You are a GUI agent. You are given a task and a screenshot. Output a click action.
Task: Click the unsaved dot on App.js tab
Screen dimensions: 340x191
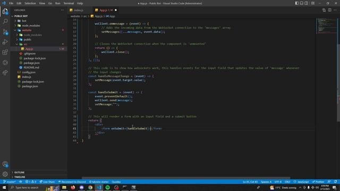[116, 10]
